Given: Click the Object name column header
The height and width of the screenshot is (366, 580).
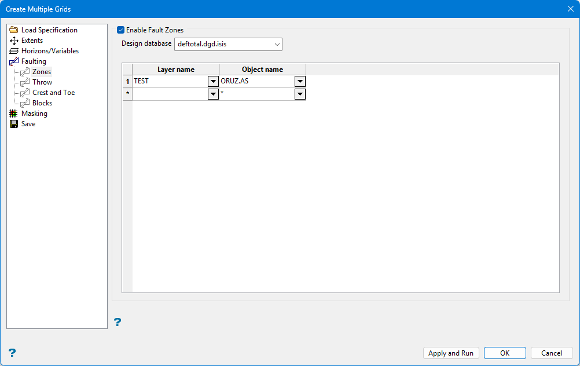Looking at the screenshot, I should pos(263,69).
